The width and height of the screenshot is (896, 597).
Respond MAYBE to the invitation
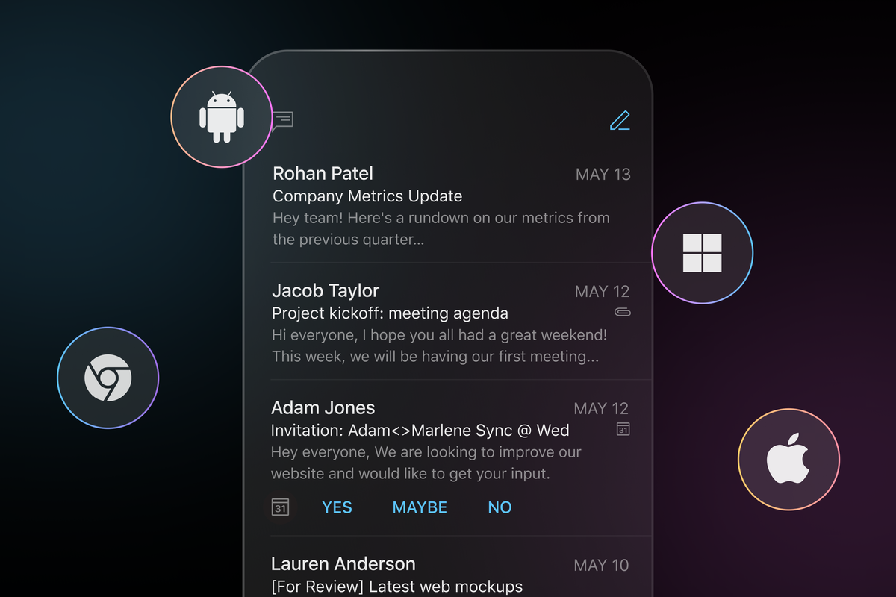[420, 507]
